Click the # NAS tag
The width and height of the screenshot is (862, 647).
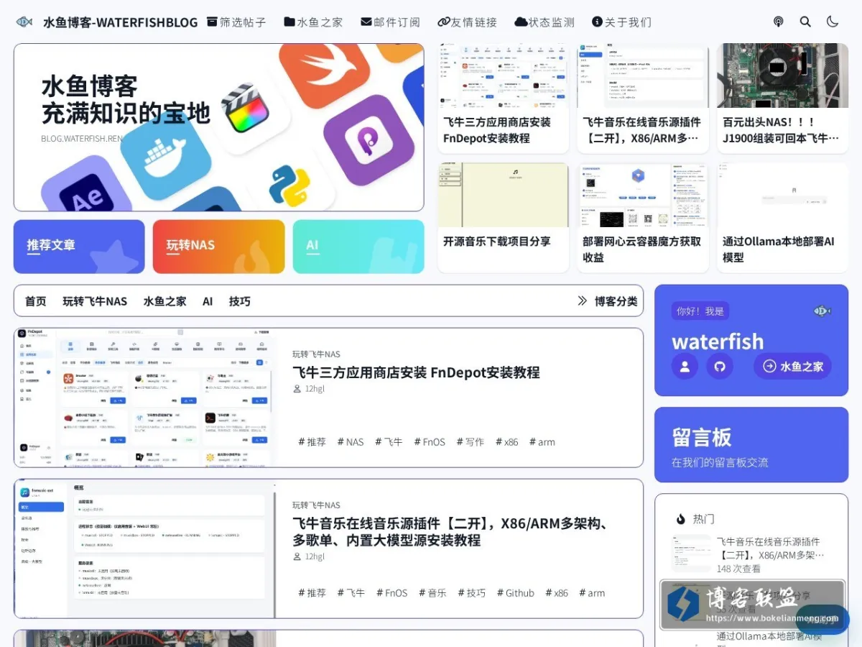[351, 442]
